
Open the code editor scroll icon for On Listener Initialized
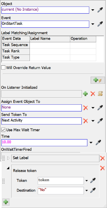pyautogui.click(x=100, y=94)
